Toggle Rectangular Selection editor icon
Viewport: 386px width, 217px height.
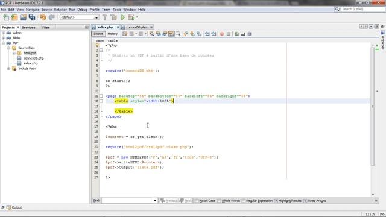178,34
